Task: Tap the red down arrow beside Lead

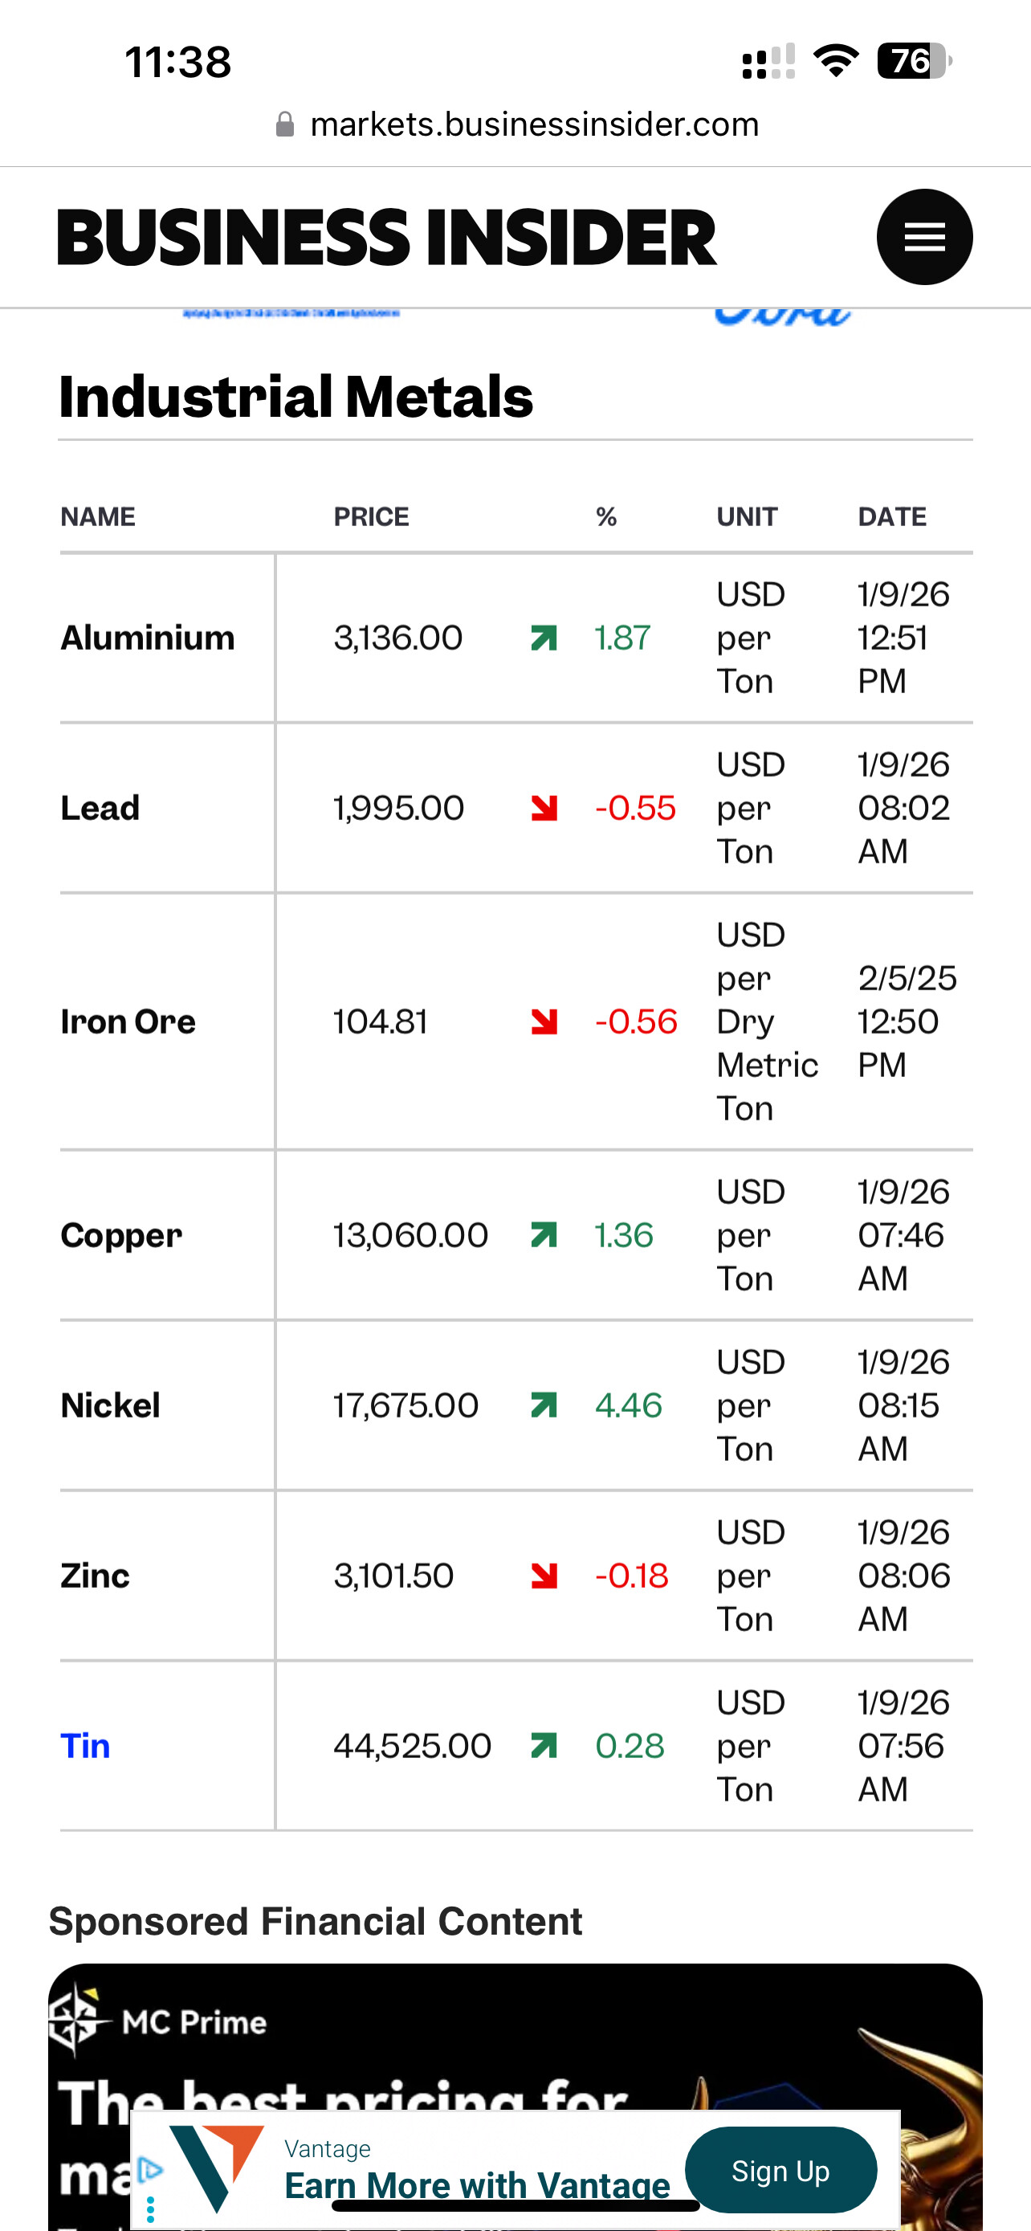Action: pos(544,808)
